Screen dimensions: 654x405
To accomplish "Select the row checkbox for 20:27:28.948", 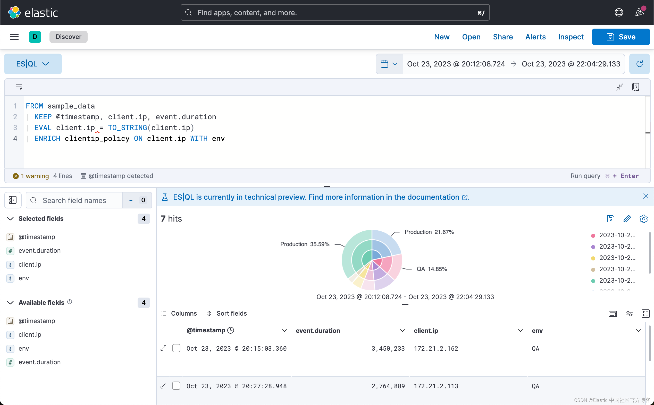I will (176, 386).
